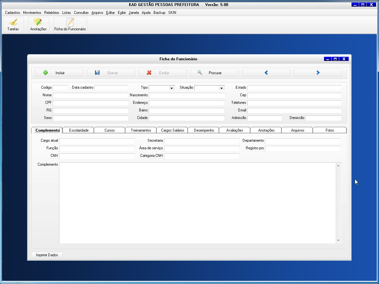Screen dimensions: 379x284
Task: Go to previous record with left arrow
Action: coord(266,73)
